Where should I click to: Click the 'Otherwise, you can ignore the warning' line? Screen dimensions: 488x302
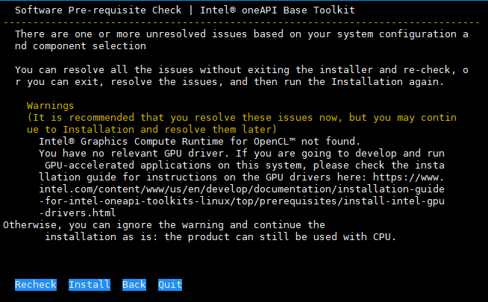(x=164, y=224)
